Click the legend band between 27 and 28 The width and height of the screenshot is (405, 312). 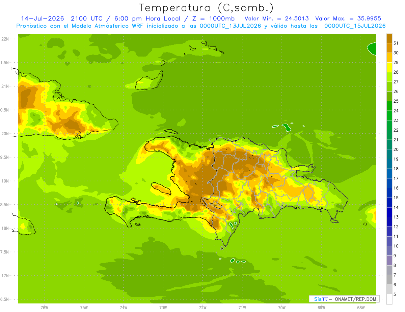[389, 77]
